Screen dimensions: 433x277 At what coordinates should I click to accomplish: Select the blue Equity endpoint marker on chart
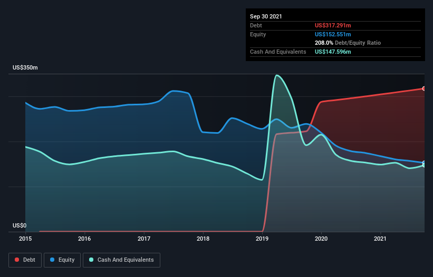424,163
